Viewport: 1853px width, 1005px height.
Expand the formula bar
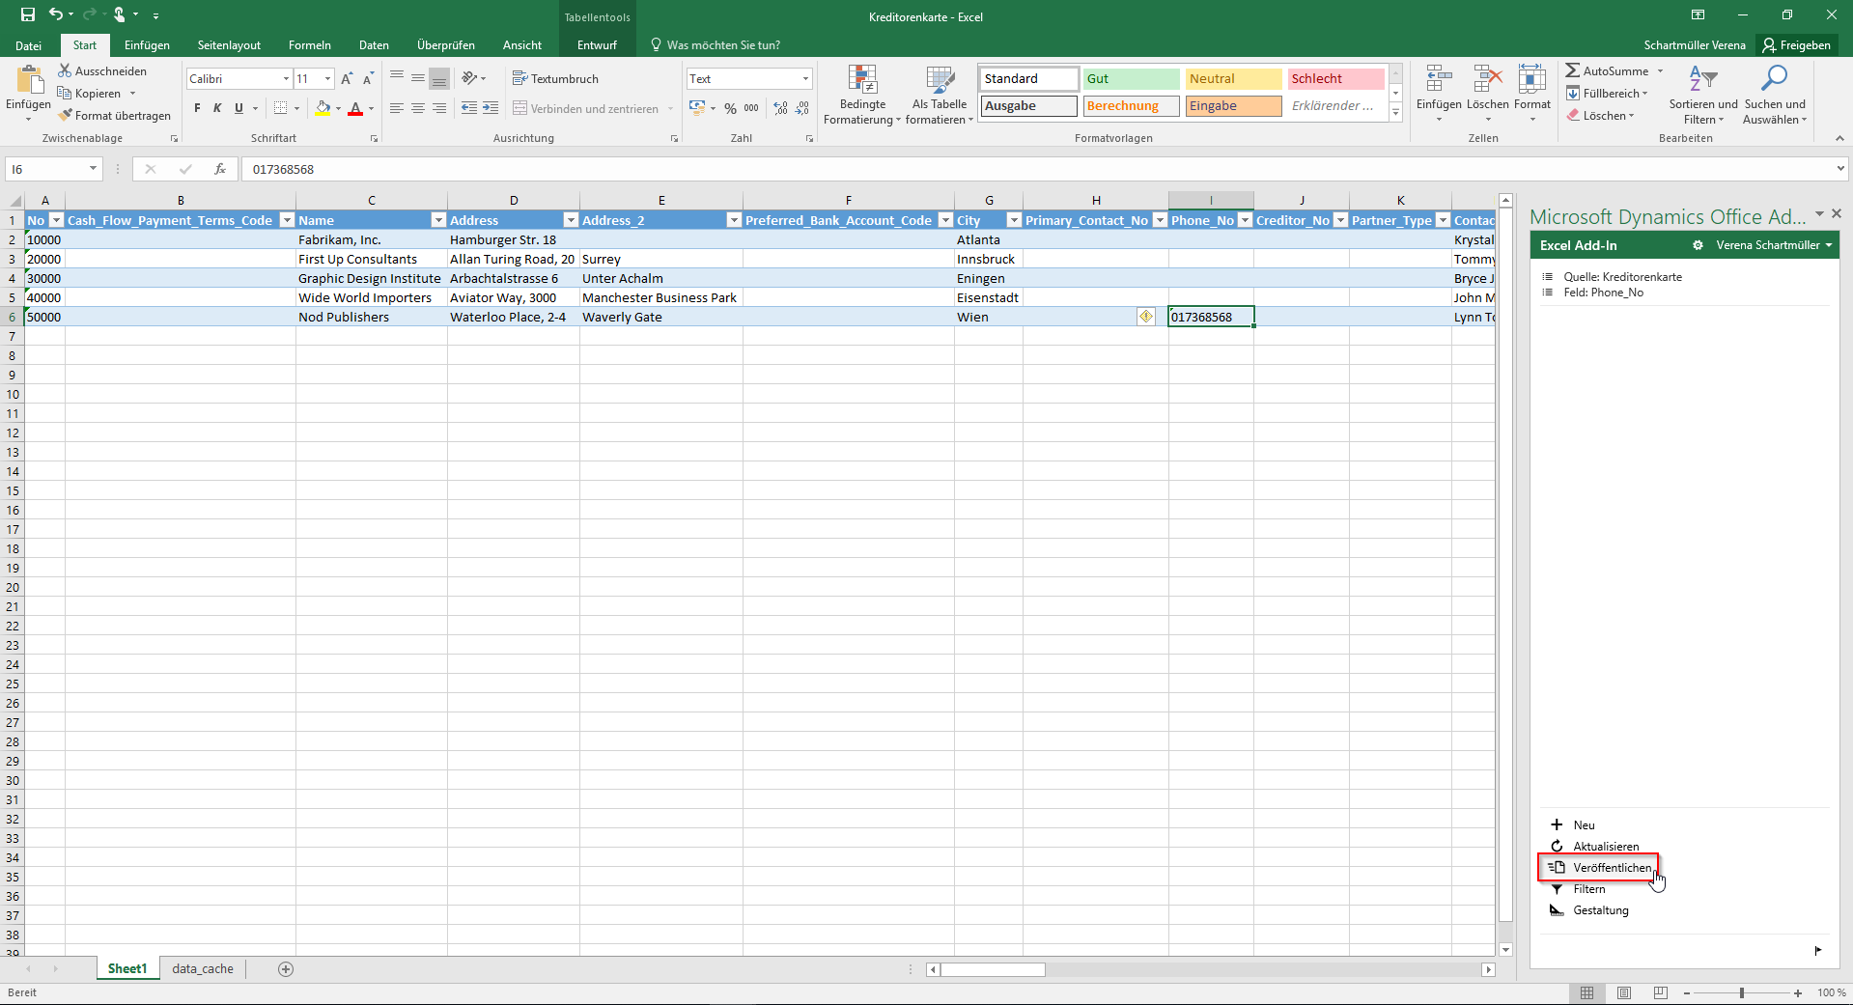[x=1839, y=169]
